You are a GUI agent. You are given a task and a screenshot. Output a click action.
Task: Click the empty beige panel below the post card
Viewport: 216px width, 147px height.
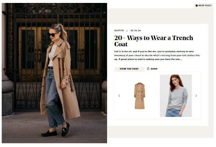[x=160, y=132]
